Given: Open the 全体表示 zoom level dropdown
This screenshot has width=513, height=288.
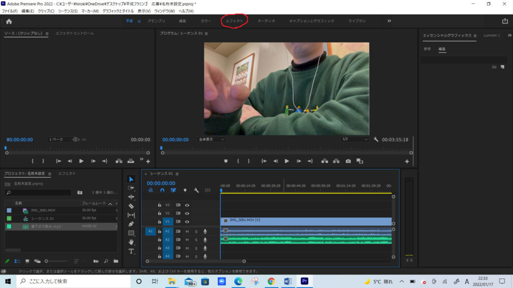Looking at the screenshot, I should tap(211, 139).
